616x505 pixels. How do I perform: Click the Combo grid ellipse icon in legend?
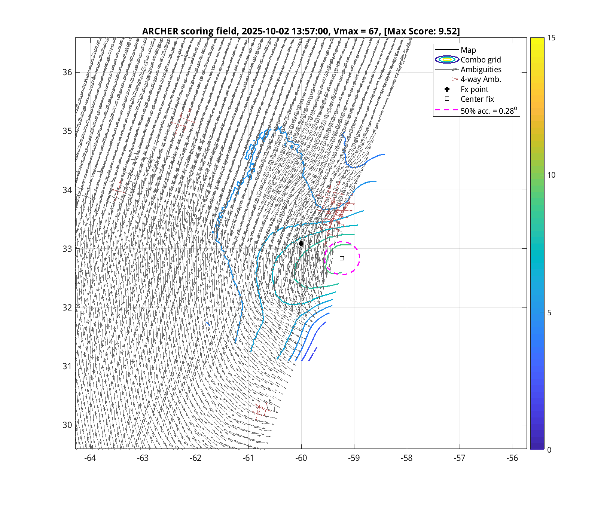447,59
